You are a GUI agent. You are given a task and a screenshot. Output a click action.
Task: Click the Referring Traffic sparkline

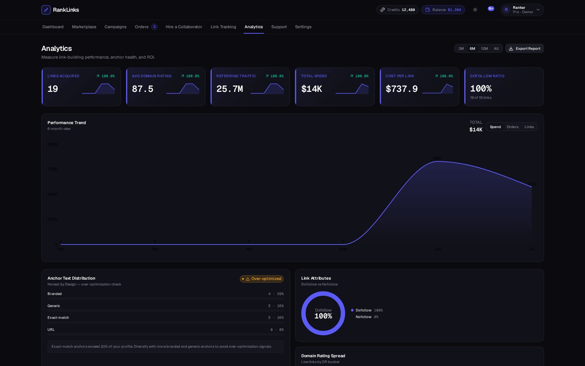click(267, 89)
